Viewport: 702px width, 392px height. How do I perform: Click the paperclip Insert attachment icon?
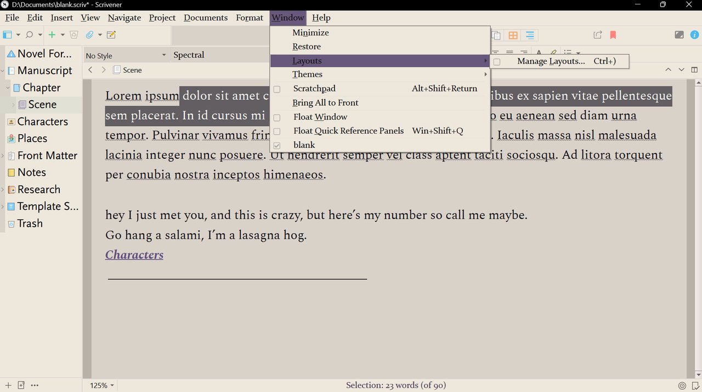[x=89, y=34]
